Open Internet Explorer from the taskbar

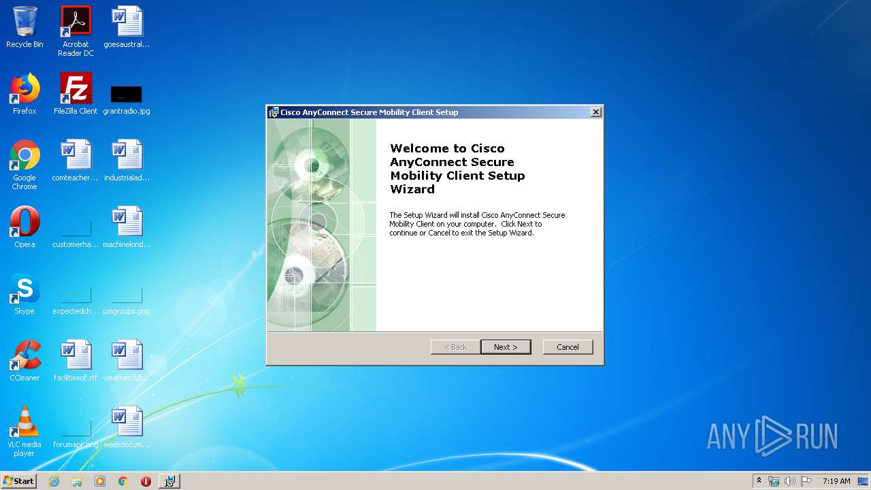pos(54,481)
